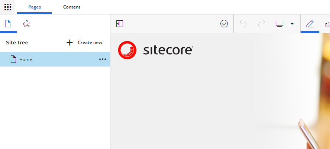
Task: Select the page document icon tab
Action: tap(8, 24)
